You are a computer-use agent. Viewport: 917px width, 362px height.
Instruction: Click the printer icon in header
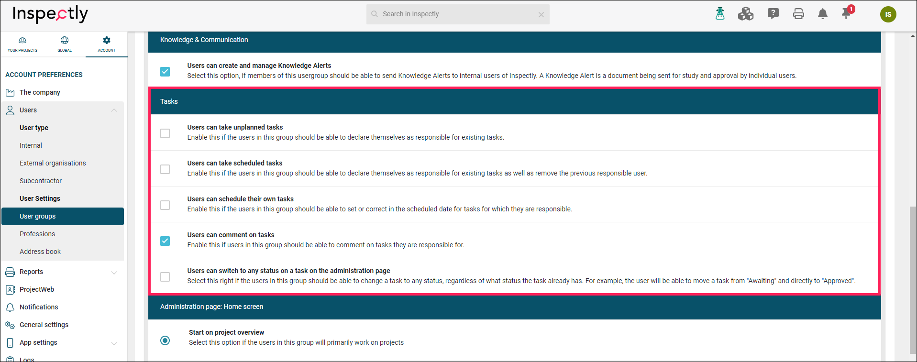798,14
